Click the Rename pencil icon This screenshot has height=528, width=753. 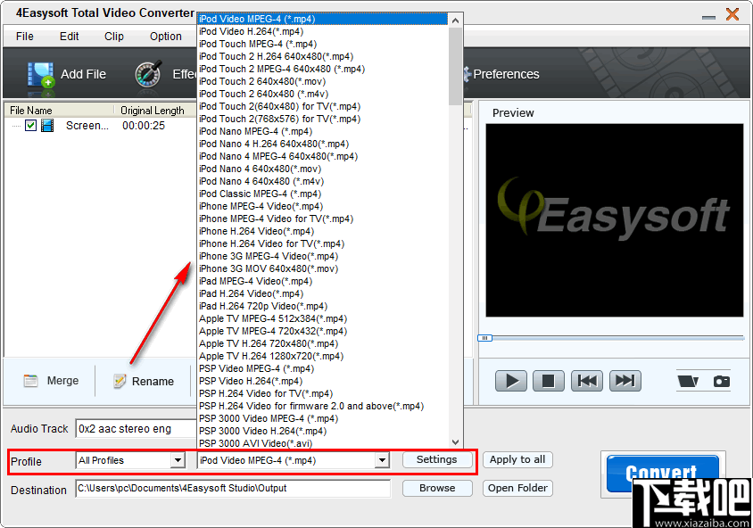[120, 381]
